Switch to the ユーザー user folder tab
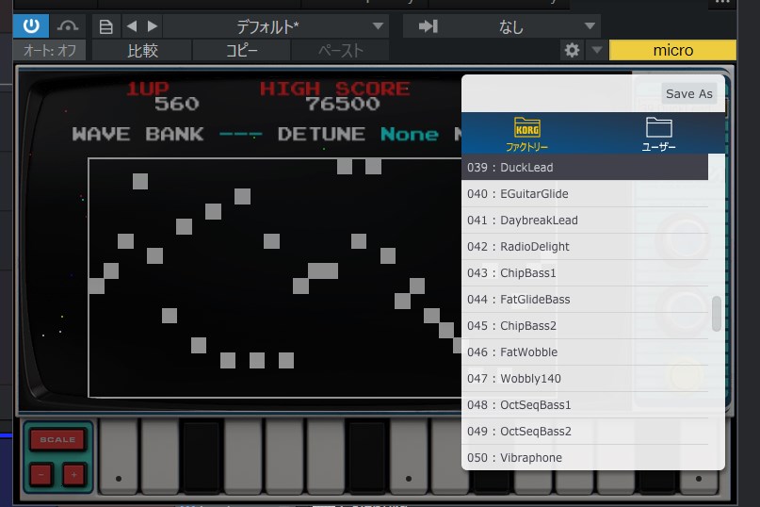This screenshot has width=760, height=507. point(658,134)
